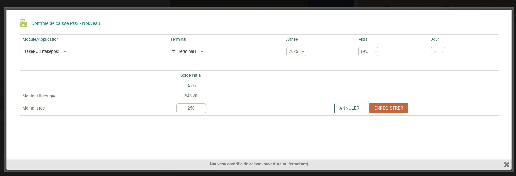Select the theoretical amount 548,20
The image size is (516, 176).
[191, 96]
